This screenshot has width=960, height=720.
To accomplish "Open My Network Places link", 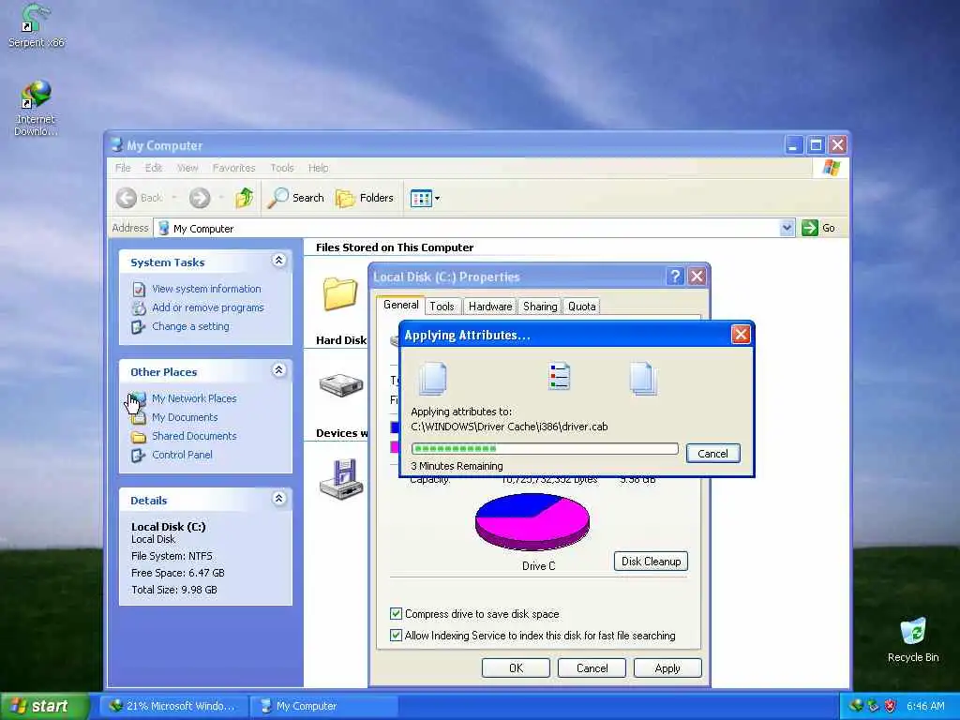I will point(194,398).
